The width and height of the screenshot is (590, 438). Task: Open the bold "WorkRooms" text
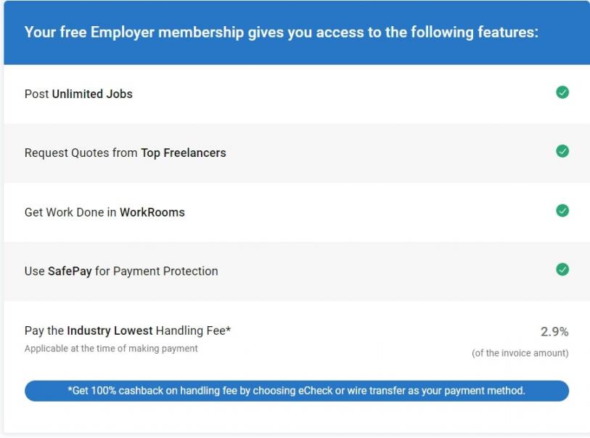coord(152,212)
